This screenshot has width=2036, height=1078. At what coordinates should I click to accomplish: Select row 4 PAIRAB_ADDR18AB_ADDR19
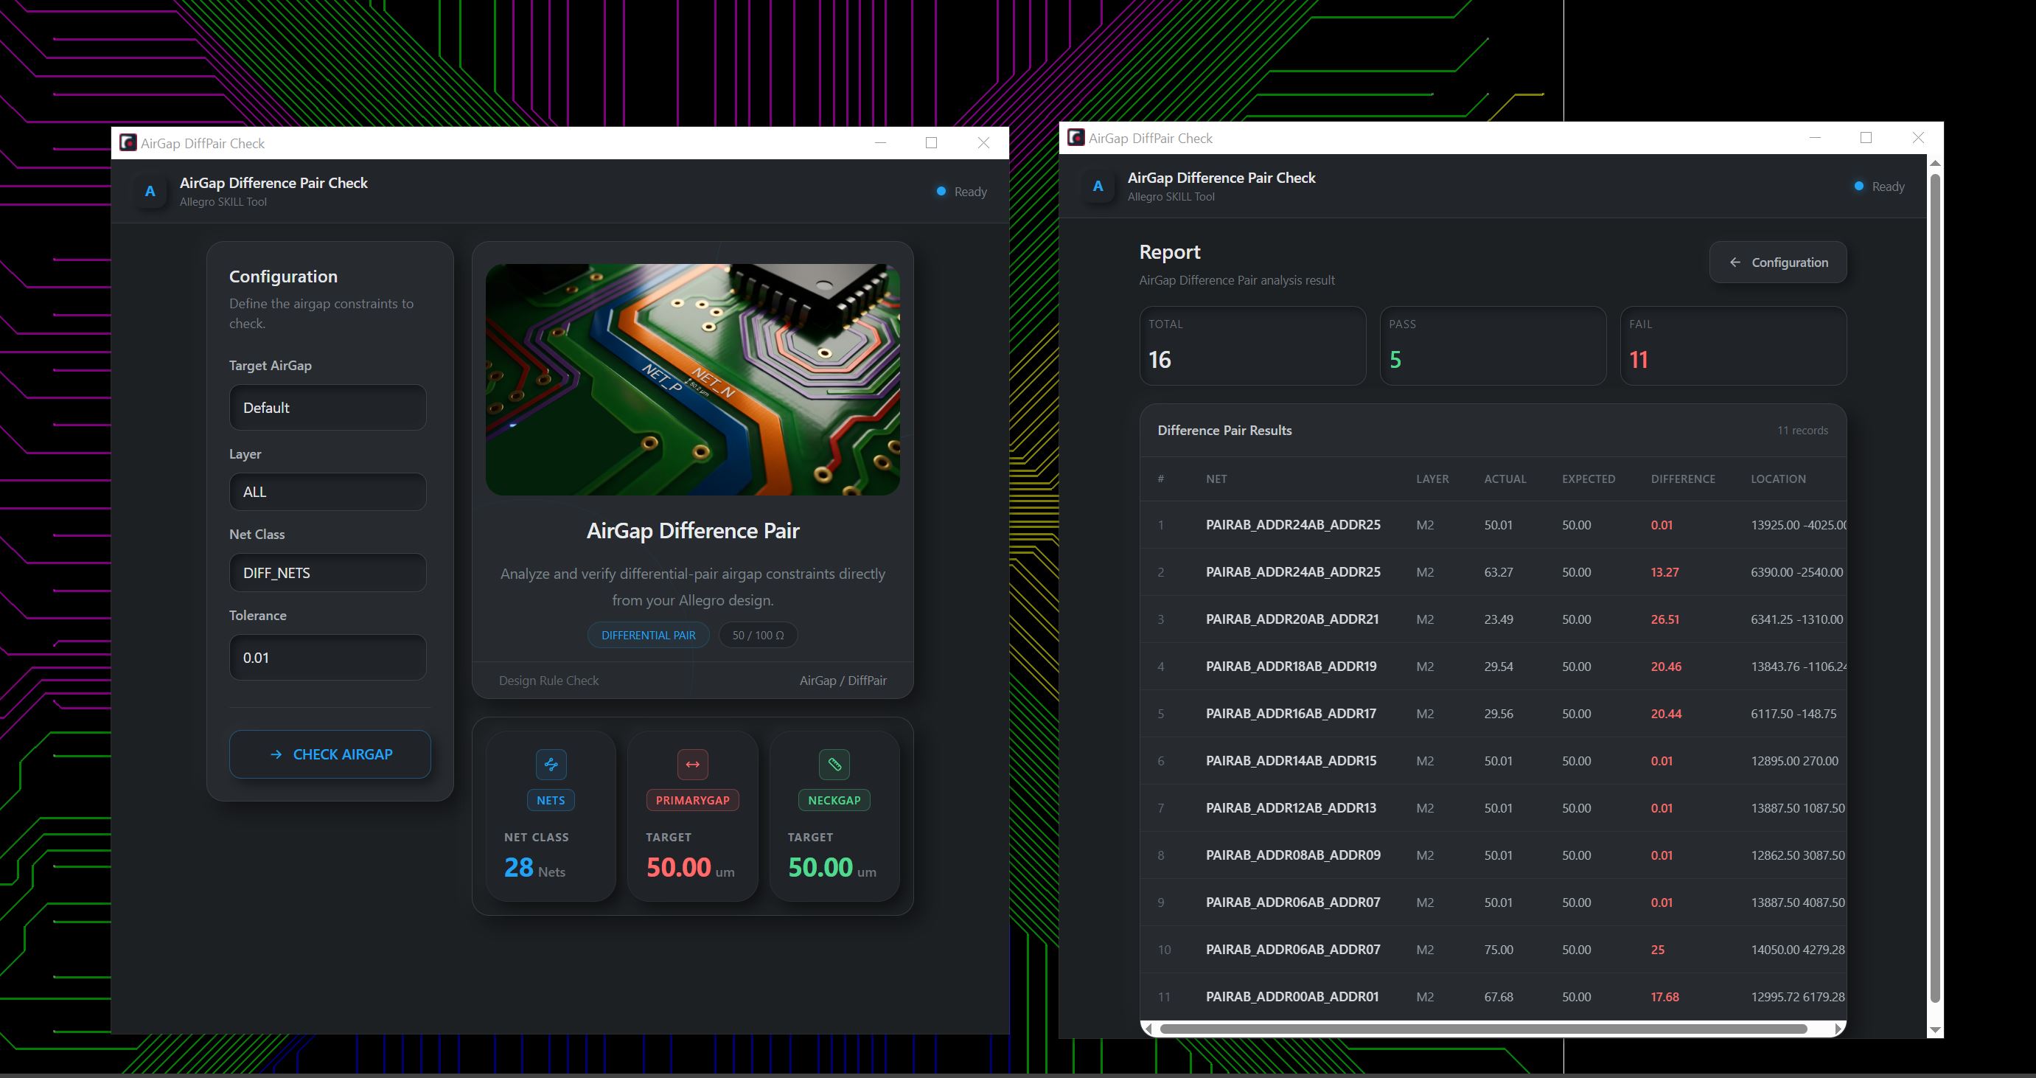[x=1493, y=667]
